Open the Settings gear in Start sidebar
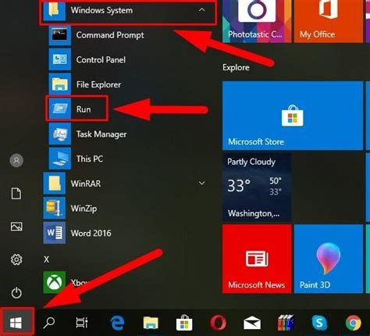Screen dimensions: 370x336 [x=16, y=259]
